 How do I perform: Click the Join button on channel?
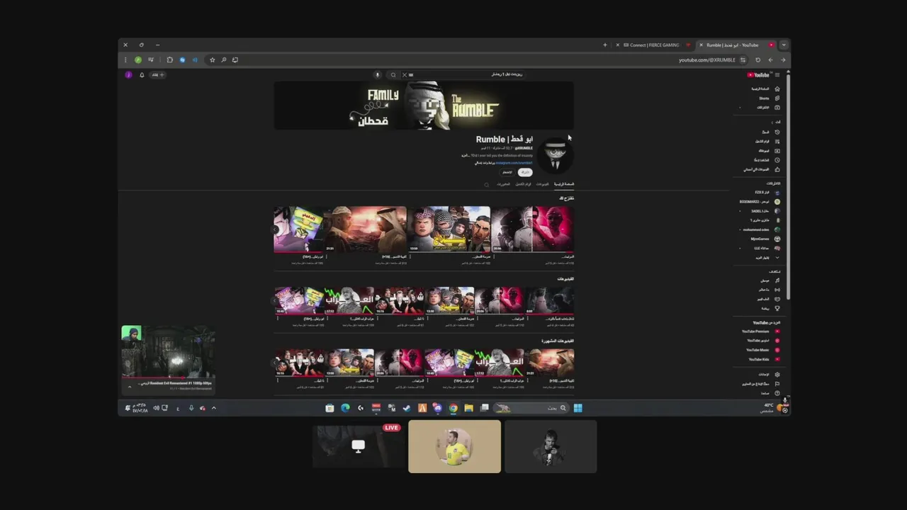pos(507,172)
